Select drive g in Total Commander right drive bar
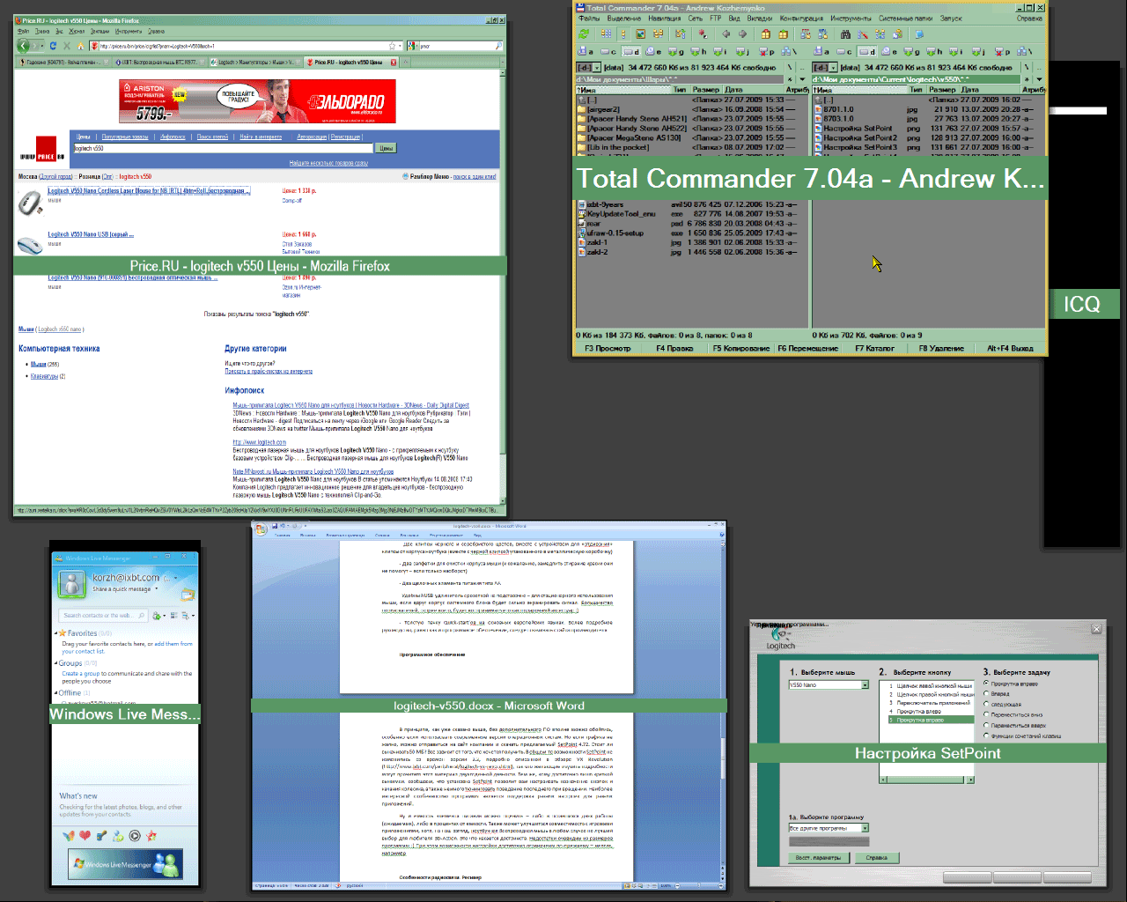 click(913, 51)
